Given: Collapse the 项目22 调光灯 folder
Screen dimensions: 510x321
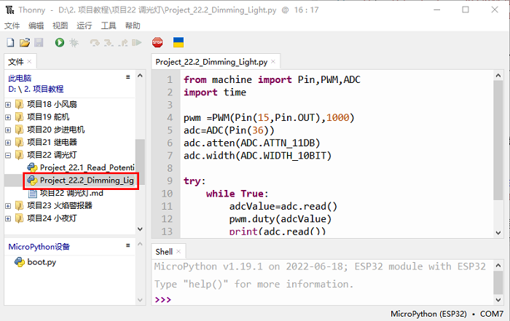Looking at the screenshot, I should [x=9, y=155].
